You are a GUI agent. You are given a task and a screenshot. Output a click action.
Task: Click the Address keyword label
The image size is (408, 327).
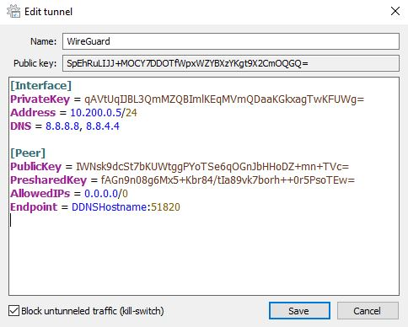(33, 113)
